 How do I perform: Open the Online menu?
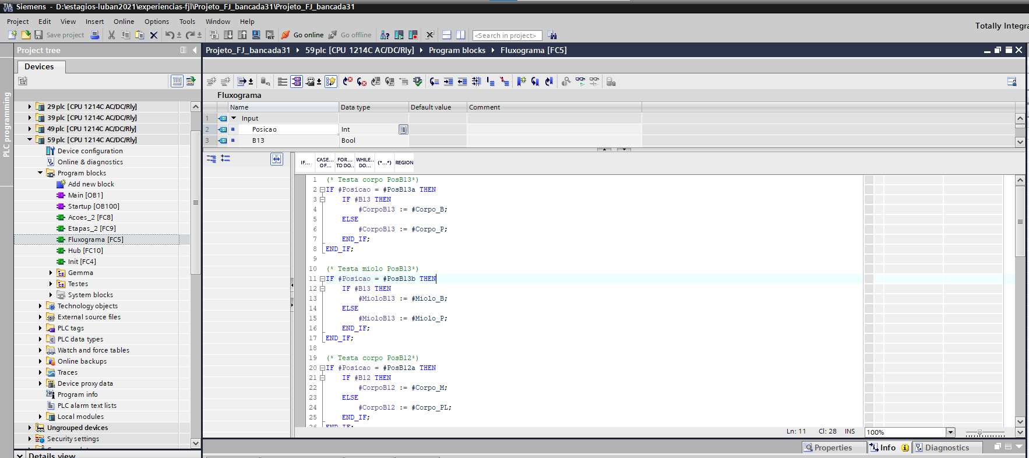(x=124, y=22)
